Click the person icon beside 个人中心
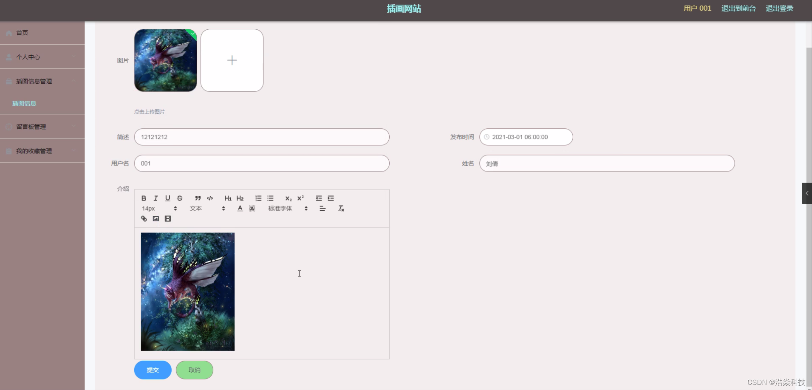The width and height of the screenshot is (812, 390). click(x=9, y=57)
